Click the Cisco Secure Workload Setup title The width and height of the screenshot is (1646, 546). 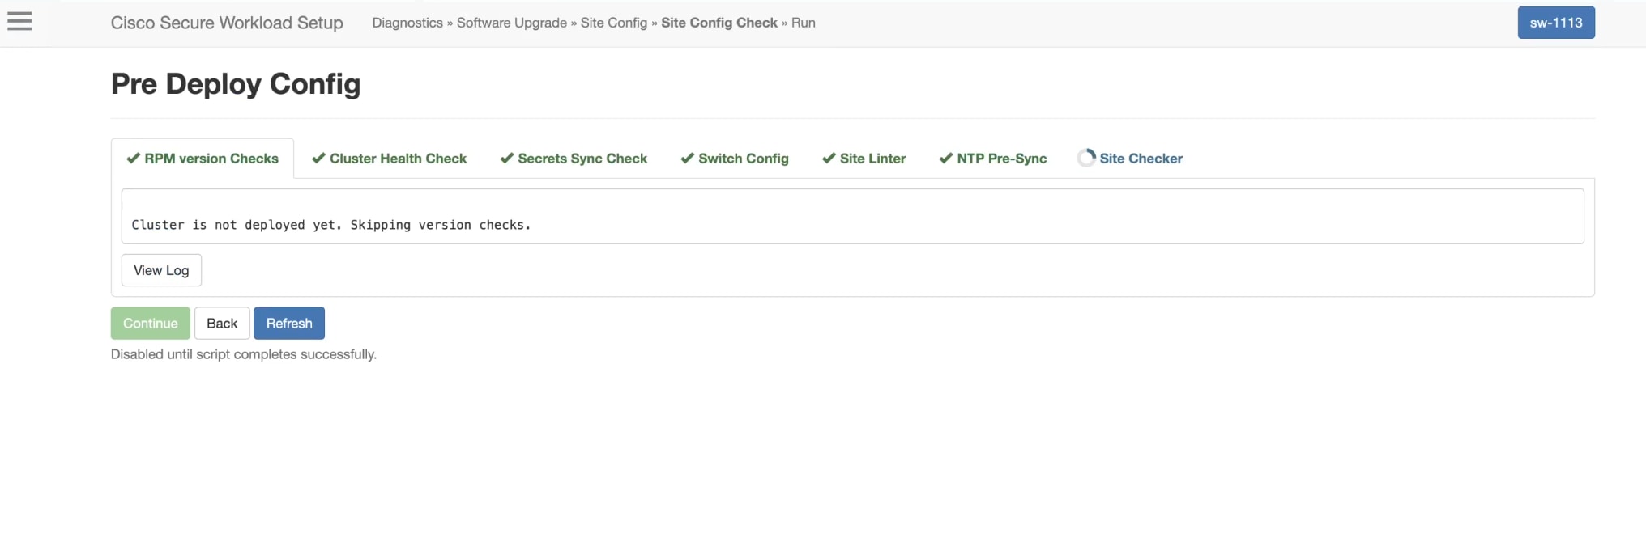227,23
